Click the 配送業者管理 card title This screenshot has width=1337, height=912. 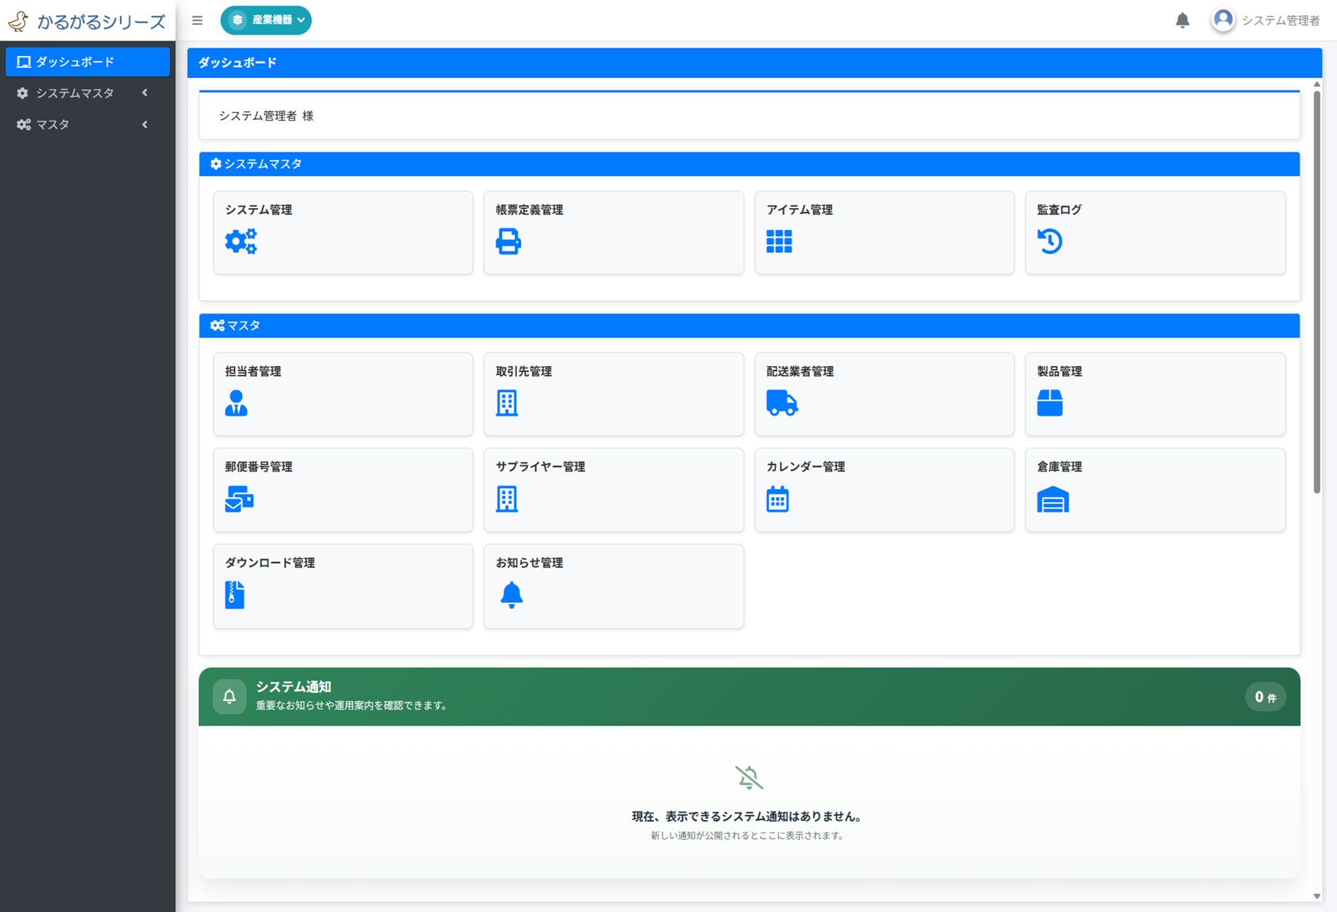(x=800, y=371)
